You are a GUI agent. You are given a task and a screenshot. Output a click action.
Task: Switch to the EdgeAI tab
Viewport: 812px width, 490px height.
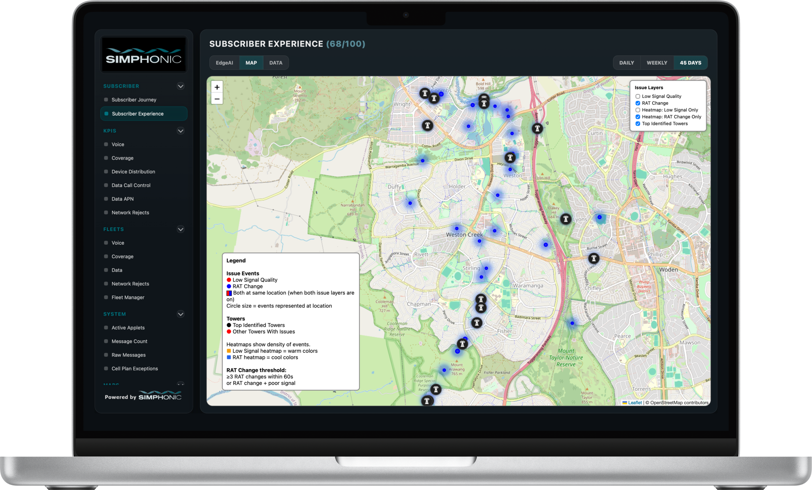tap(224, 63)
